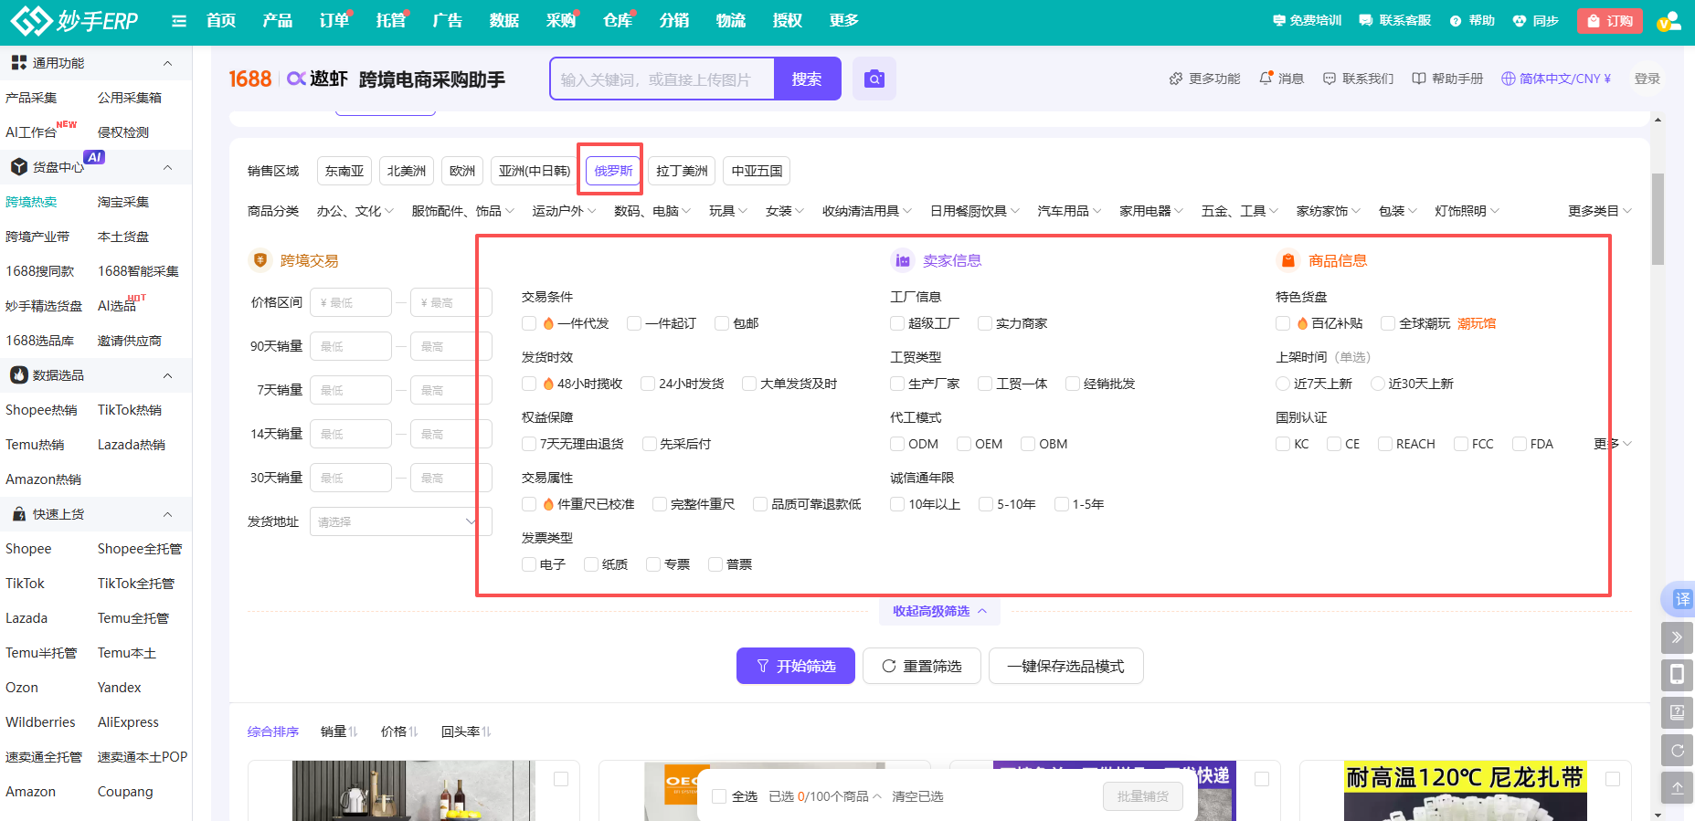Screen dimensions: 1695x821
Task: Select 近7天上新 radio button
Action: point(1283,384)
